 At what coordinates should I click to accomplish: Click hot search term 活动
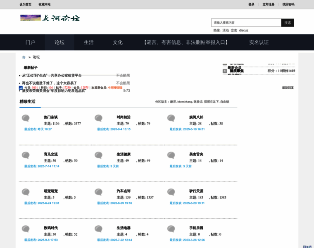(226, 31)
